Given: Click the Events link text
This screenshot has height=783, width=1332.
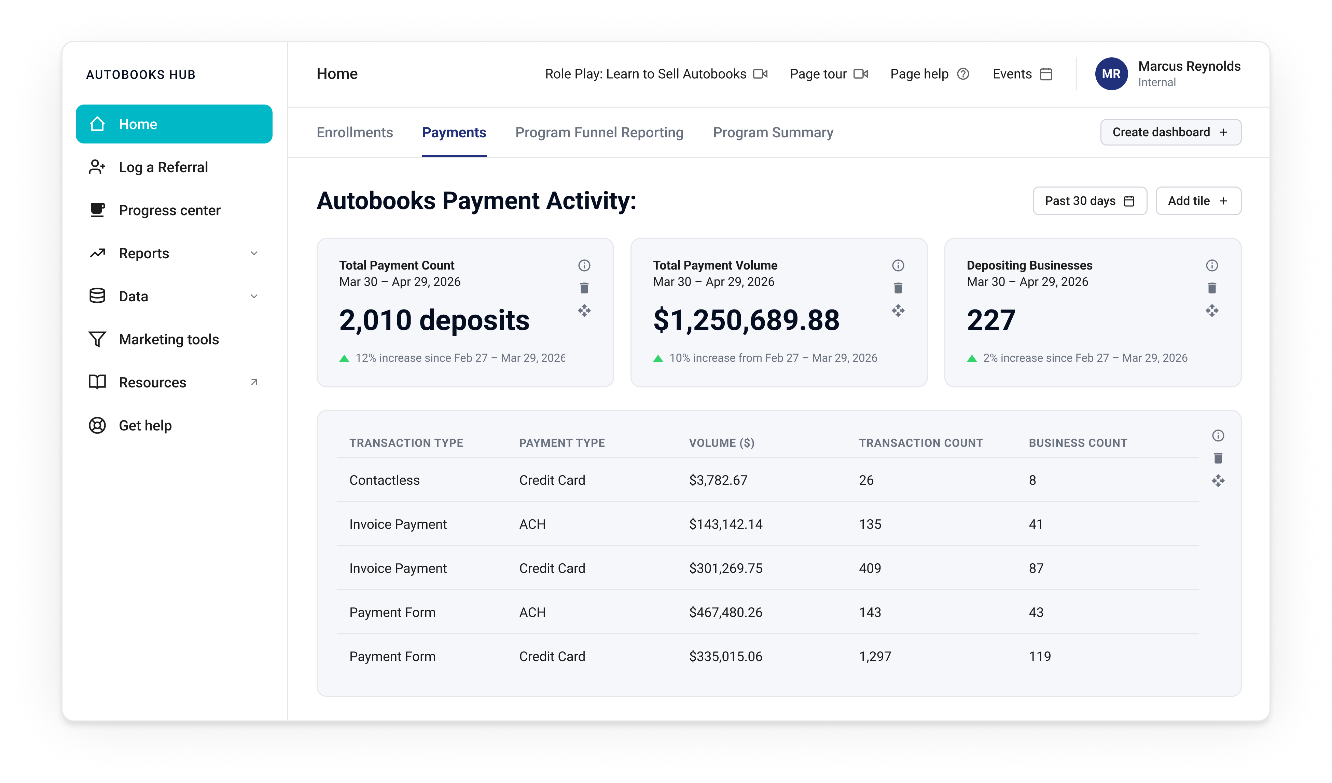Looking at the screenshot, I should (x=1012, y=74).
